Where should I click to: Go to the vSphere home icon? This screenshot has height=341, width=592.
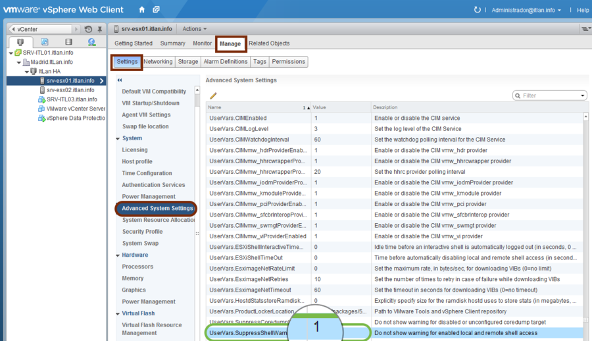pos(142,10)
